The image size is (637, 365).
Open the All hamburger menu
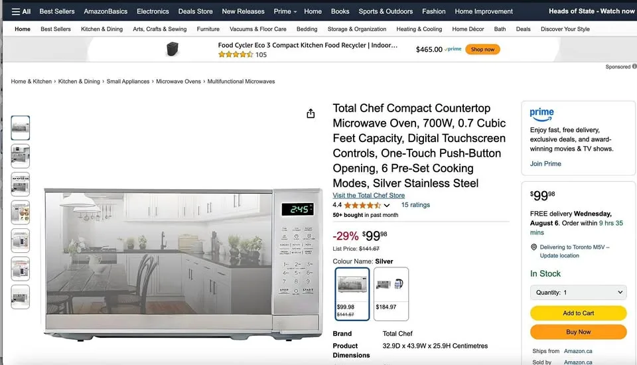[x=21, y=11]
